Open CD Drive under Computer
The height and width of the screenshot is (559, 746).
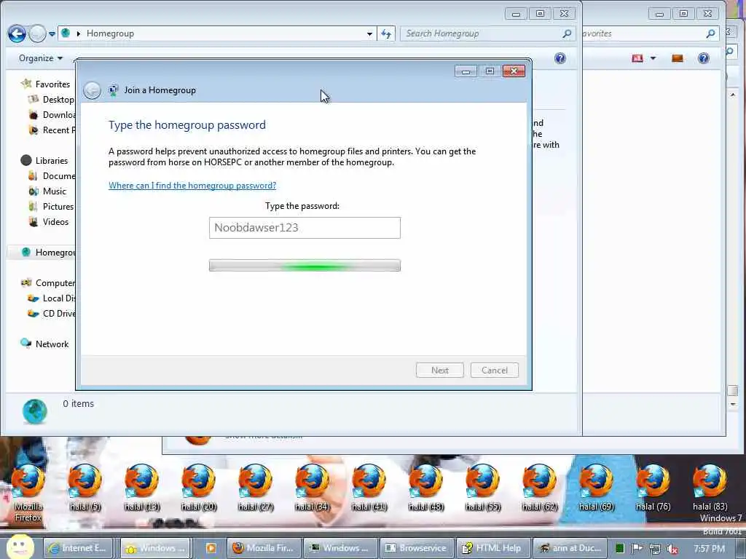[52, 313]
